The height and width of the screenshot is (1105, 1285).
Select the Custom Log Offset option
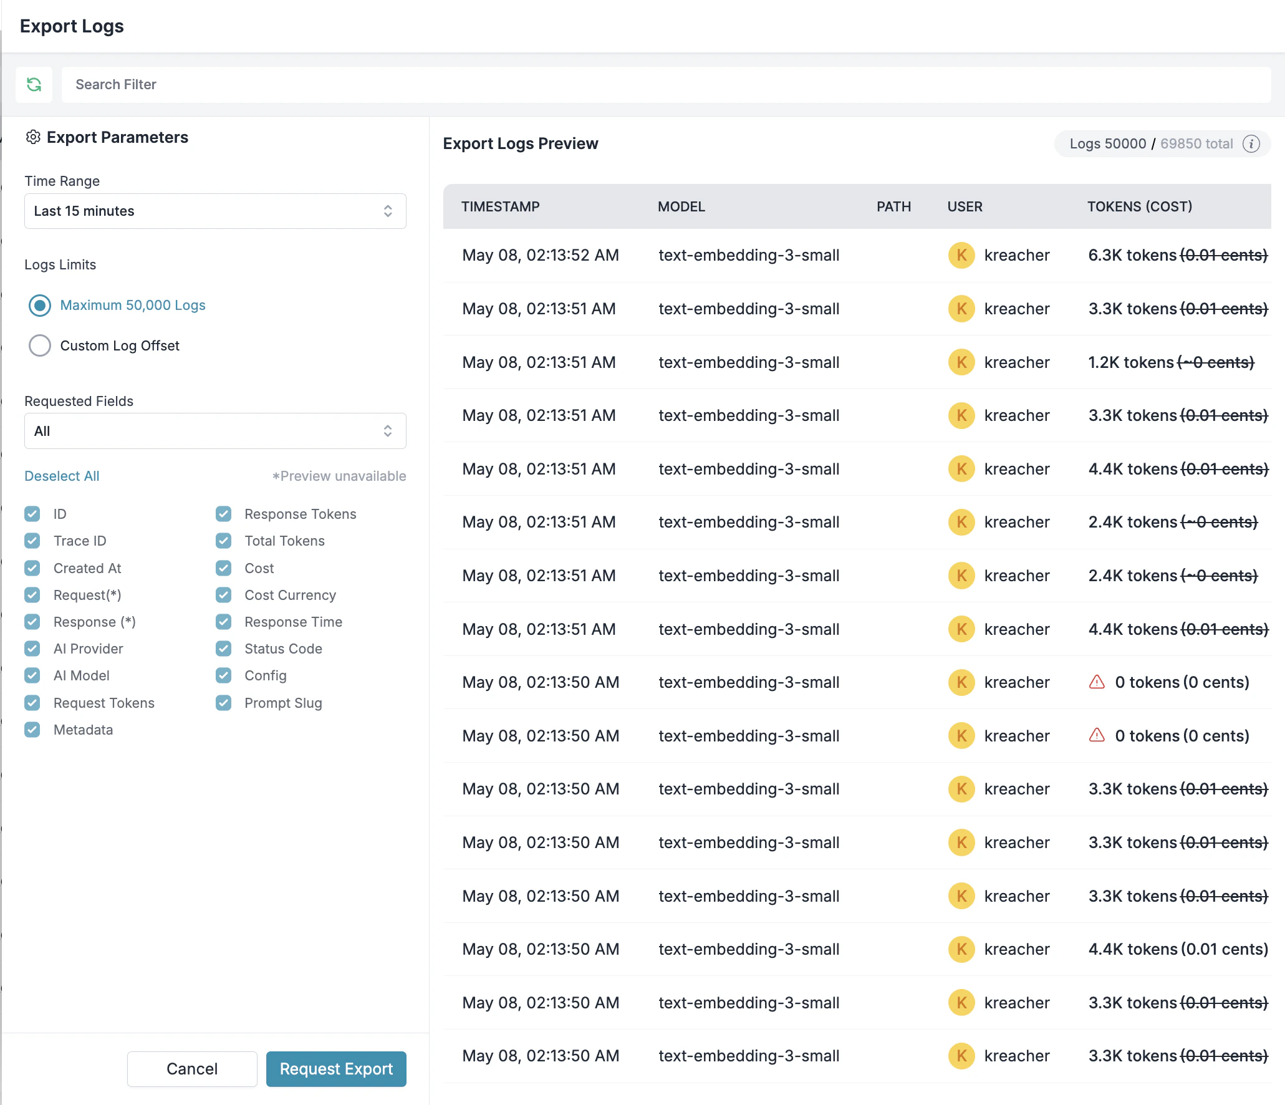click(39, 345)
